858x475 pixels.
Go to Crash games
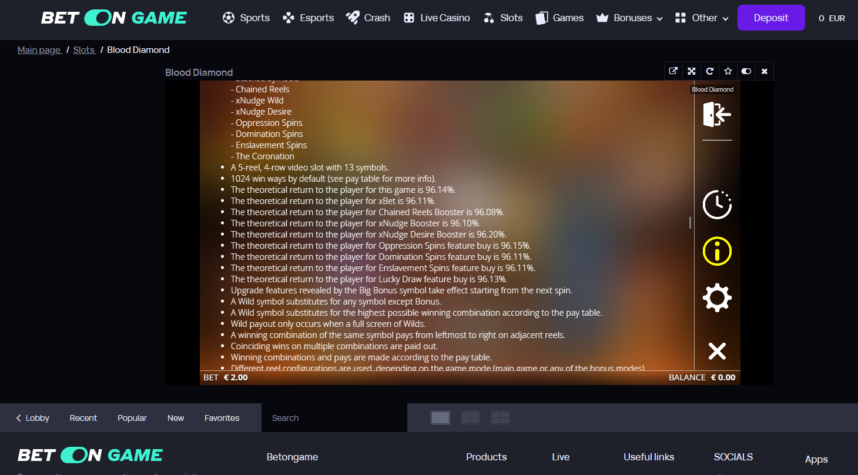[x=368, y=18]
